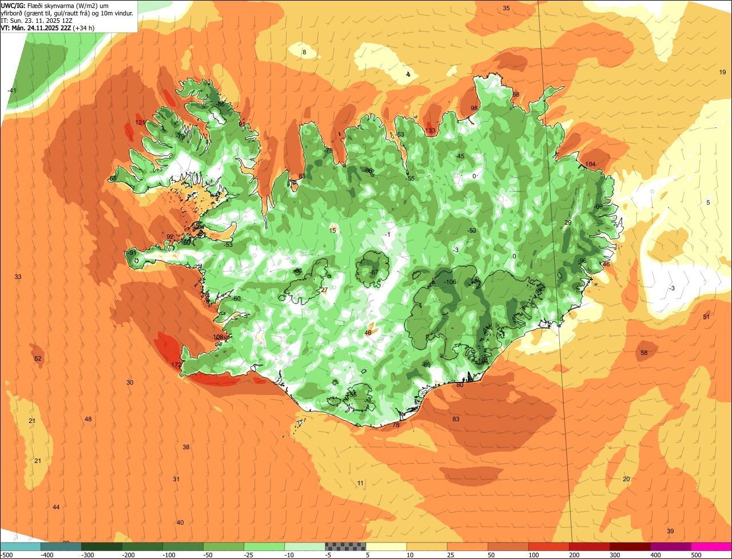Screen dimensions: 732x559
Task: Select the magenta swatch above 500
Action: [x=711, y=546]
